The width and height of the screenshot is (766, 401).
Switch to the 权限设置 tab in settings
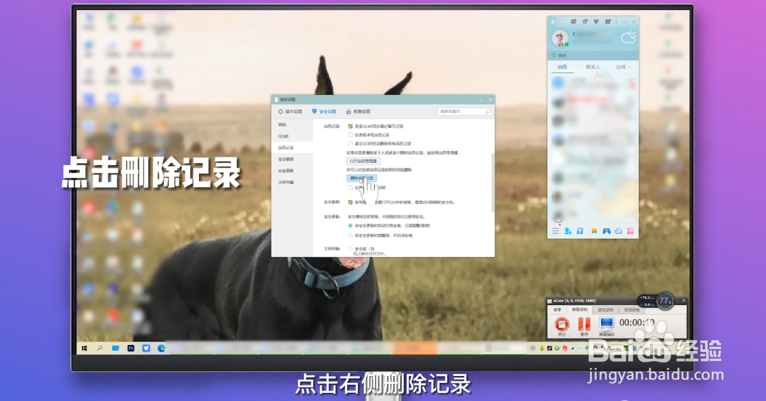point(359,111)
